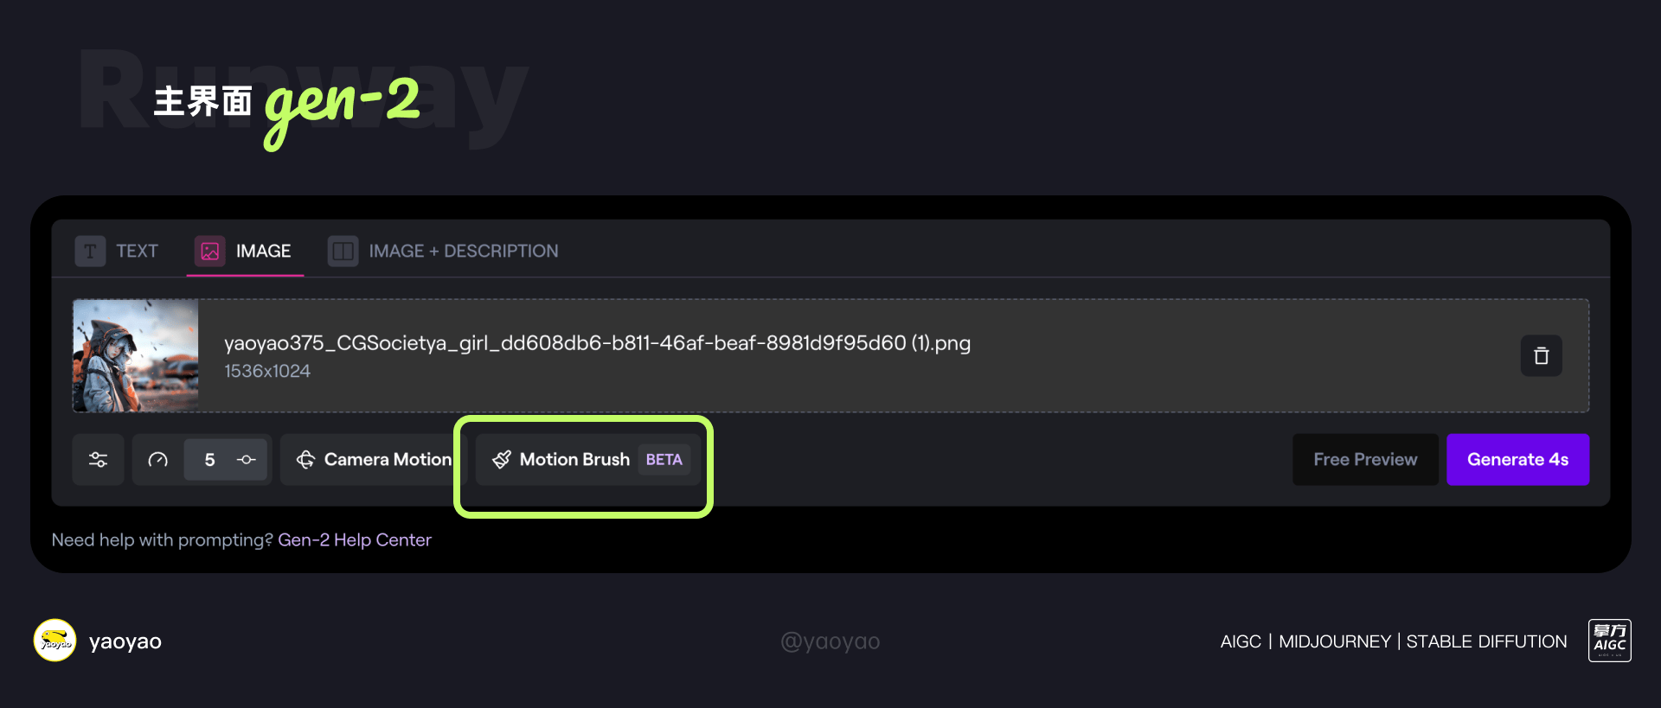
Task: Click the IMAGE + DESCRIPTION split-panel icon
Action: 343,252
